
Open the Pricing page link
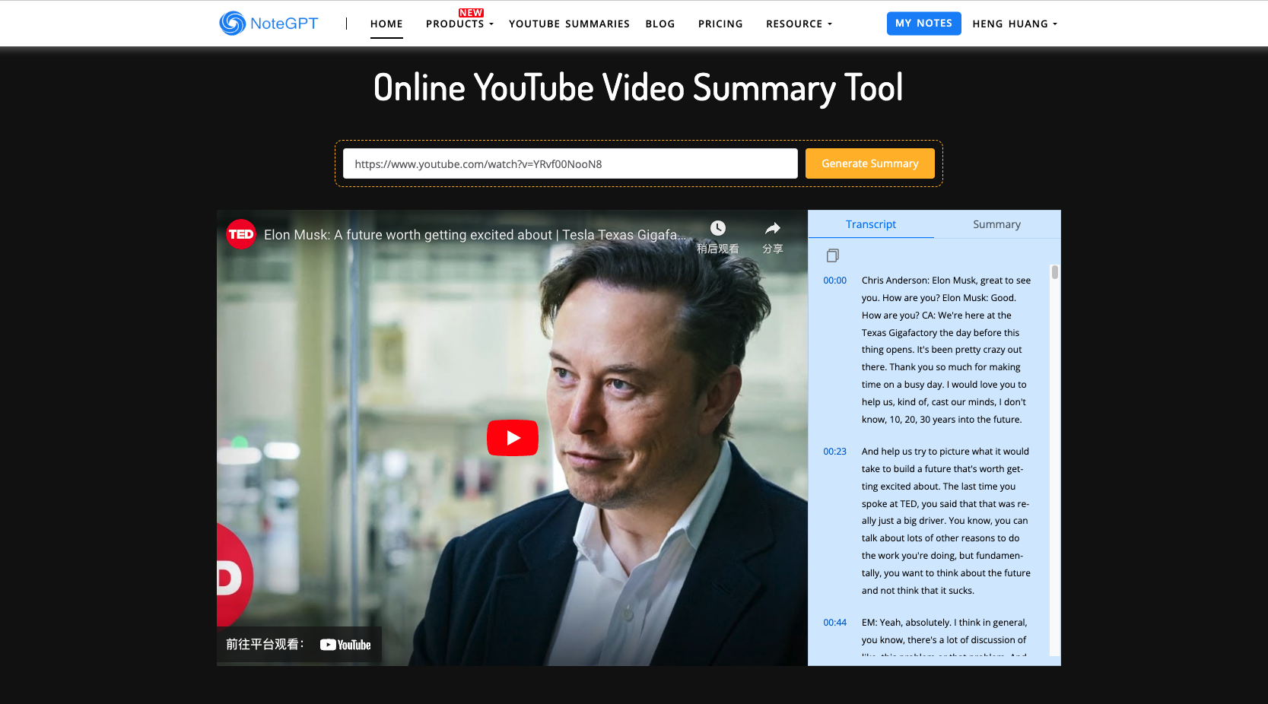coord(720,24)
